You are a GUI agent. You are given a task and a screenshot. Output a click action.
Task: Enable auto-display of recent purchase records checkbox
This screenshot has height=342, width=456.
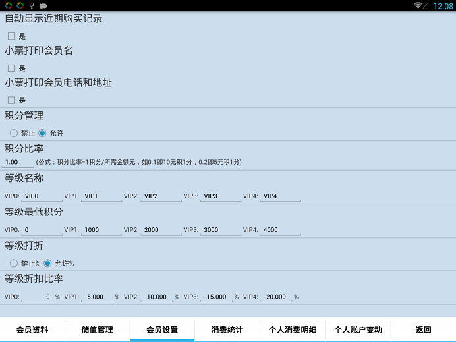pos(11,36)
